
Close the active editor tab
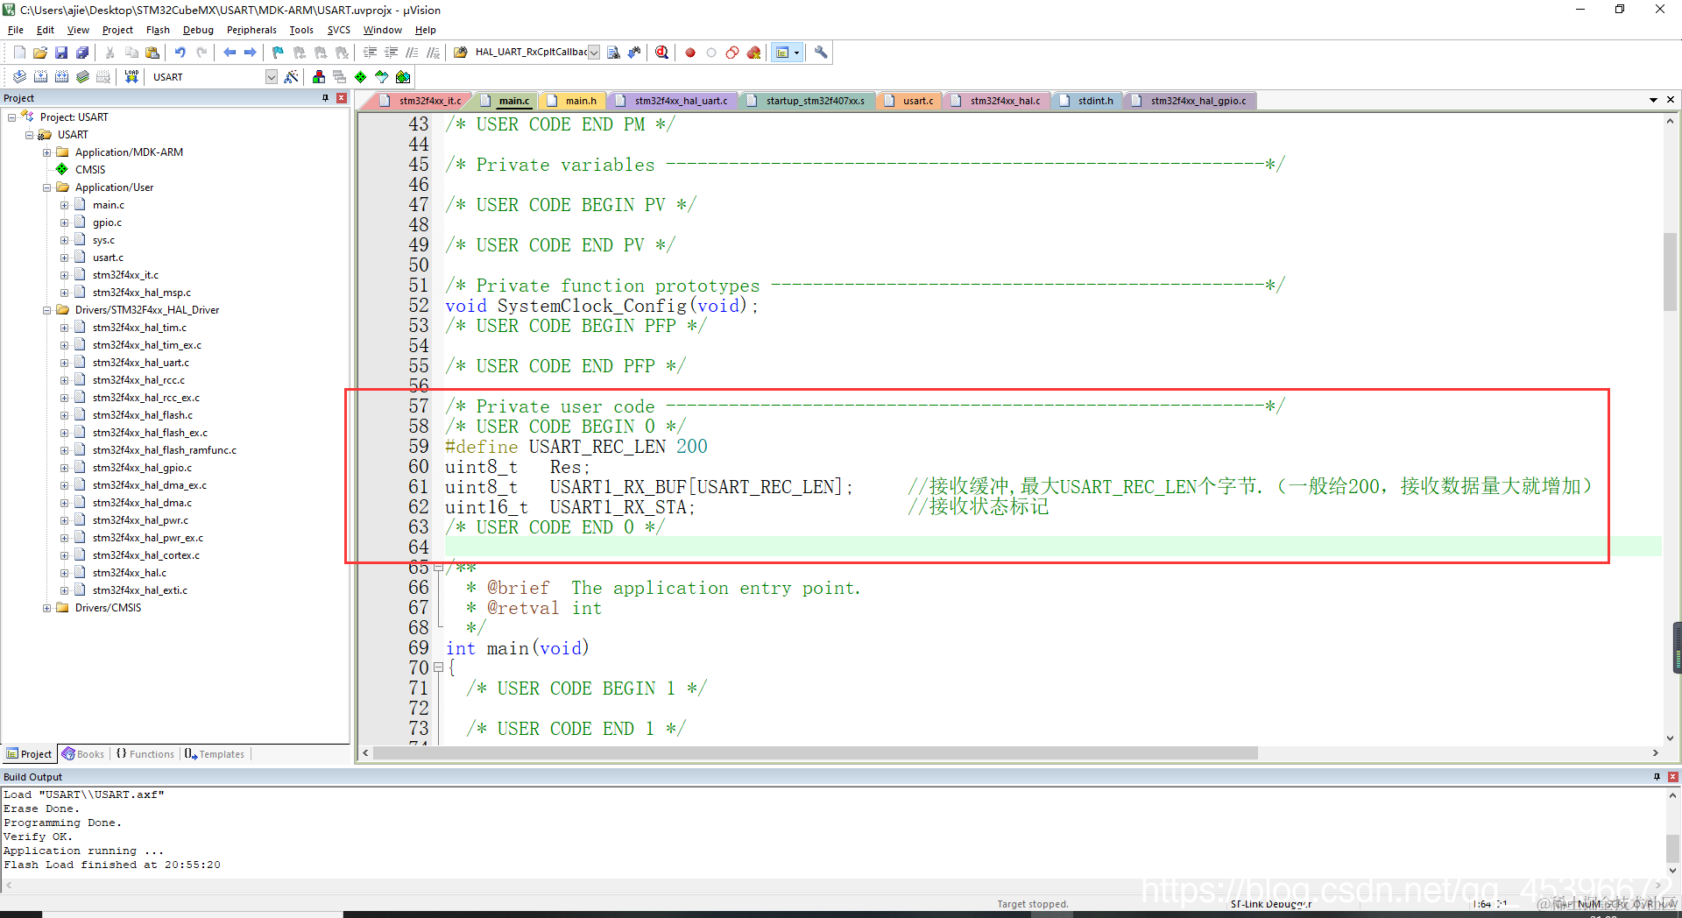coord(1671,100)
